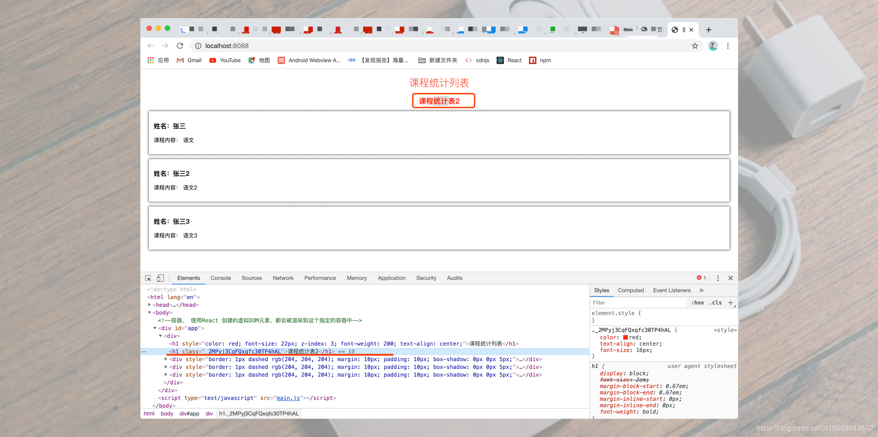Switch to the Network tab
The image size is (878, 437).
283,278
